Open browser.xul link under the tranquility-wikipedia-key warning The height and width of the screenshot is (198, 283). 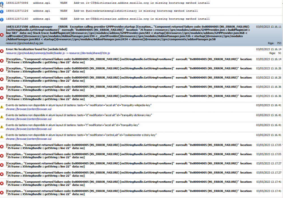click(x=28, y=109)
